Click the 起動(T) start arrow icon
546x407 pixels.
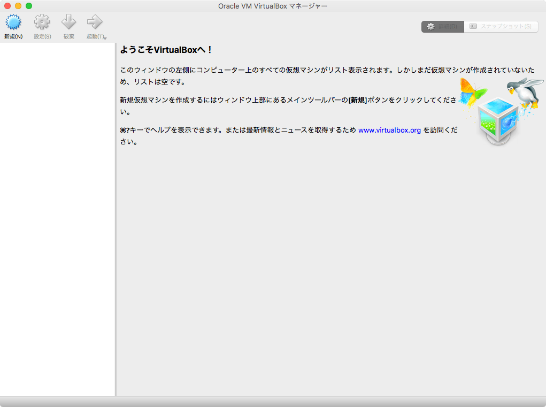(94, 22)
